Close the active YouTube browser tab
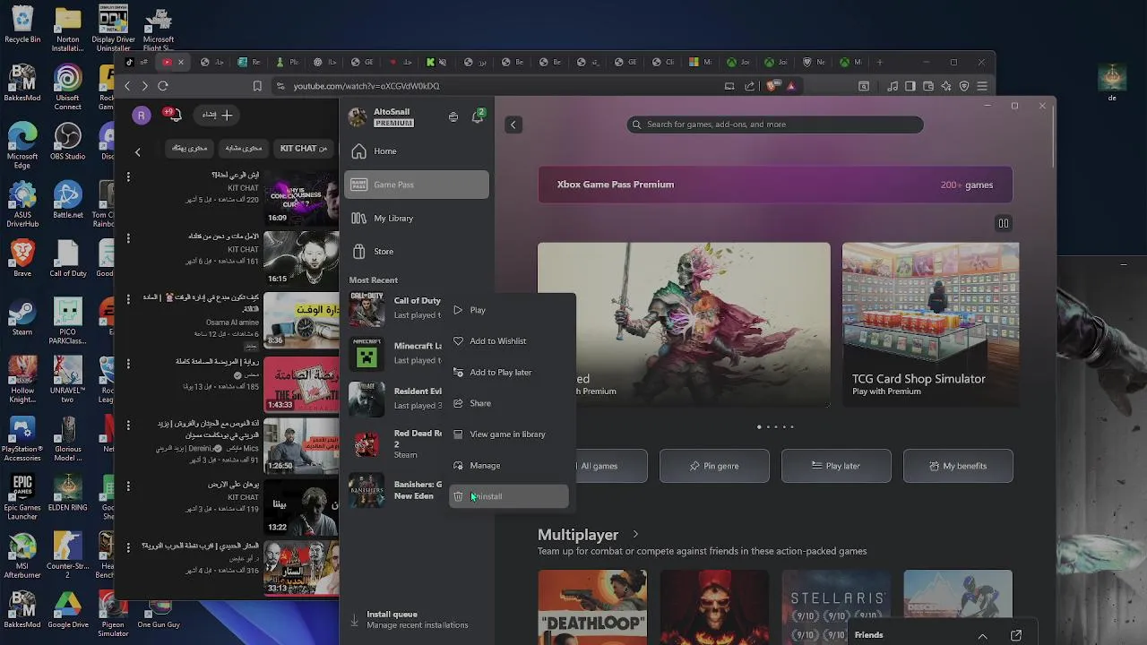 coord(180,62)
